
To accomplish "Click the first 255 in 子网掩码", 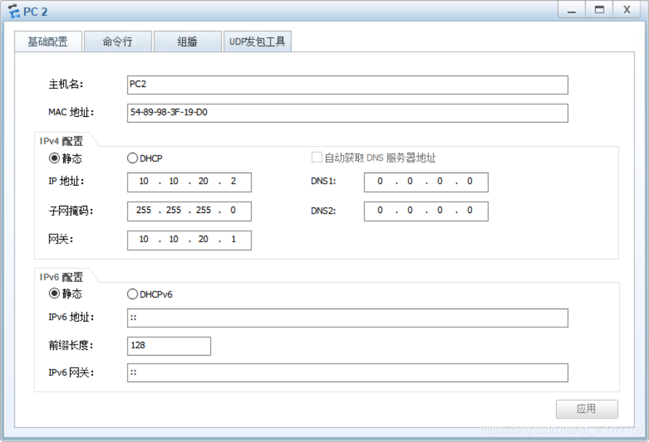I will tap(144, 210).
